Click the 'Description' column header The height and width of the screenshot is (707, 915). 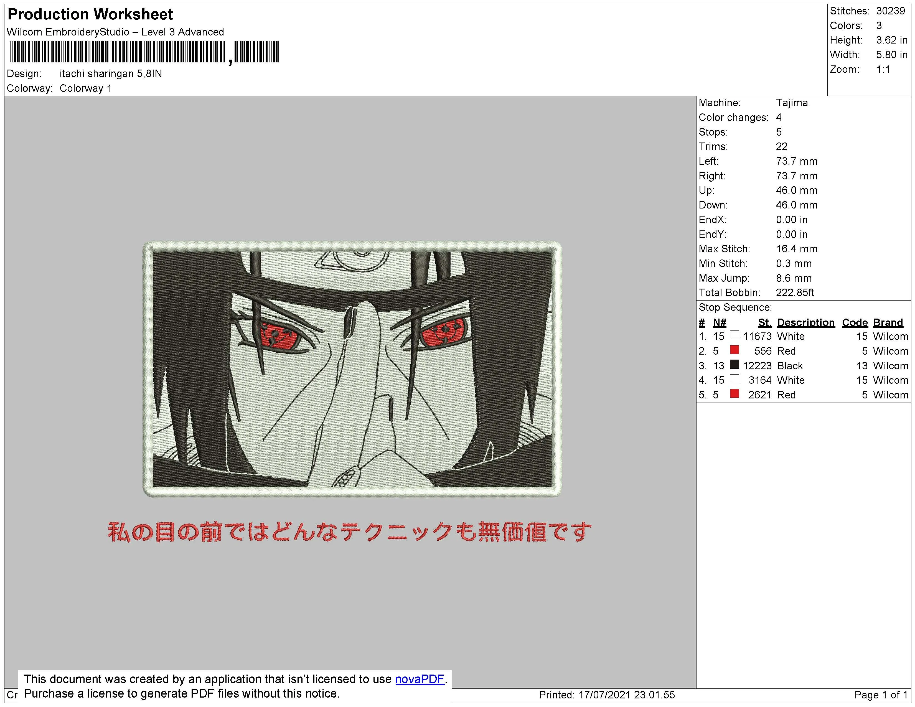(806, 322)
